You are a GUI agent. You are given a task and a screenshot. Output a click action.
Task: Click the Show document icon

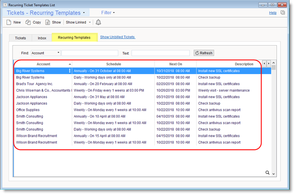click(47, 22)
